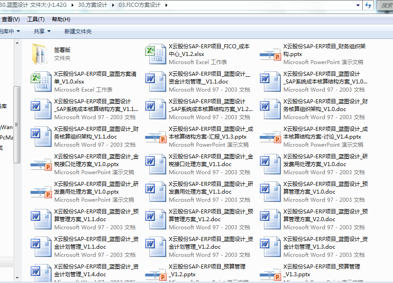Select the 预算管理方案_V2.0.doc Word icon
The image size is (393, 283).
270,219
